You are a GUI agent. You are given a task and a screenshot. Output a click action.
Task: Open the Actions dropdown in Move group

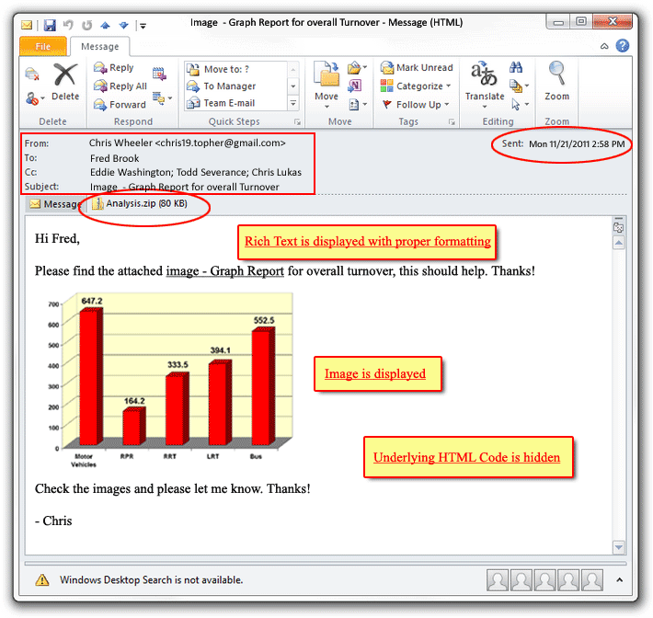coord(358,104)
